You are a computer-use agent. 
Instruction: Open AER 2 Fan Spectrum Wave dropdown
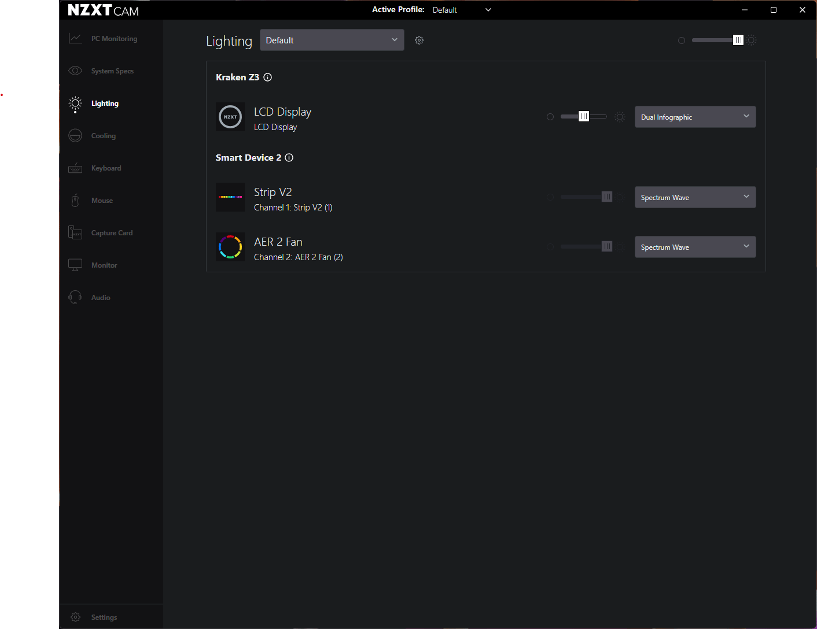pos(695,247)
